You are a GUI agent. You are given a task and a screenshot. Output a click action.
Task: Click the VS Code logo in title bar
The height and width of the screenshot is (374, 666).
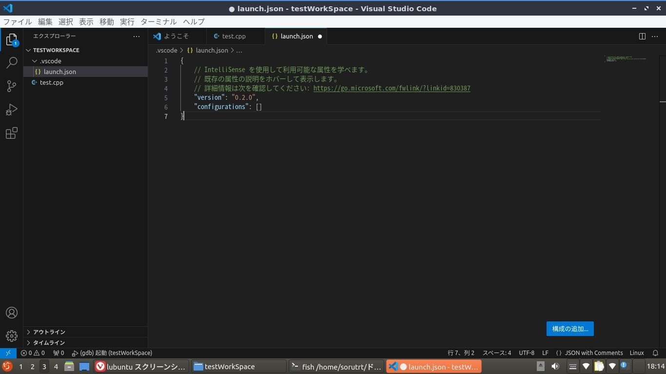pos(8,8)
